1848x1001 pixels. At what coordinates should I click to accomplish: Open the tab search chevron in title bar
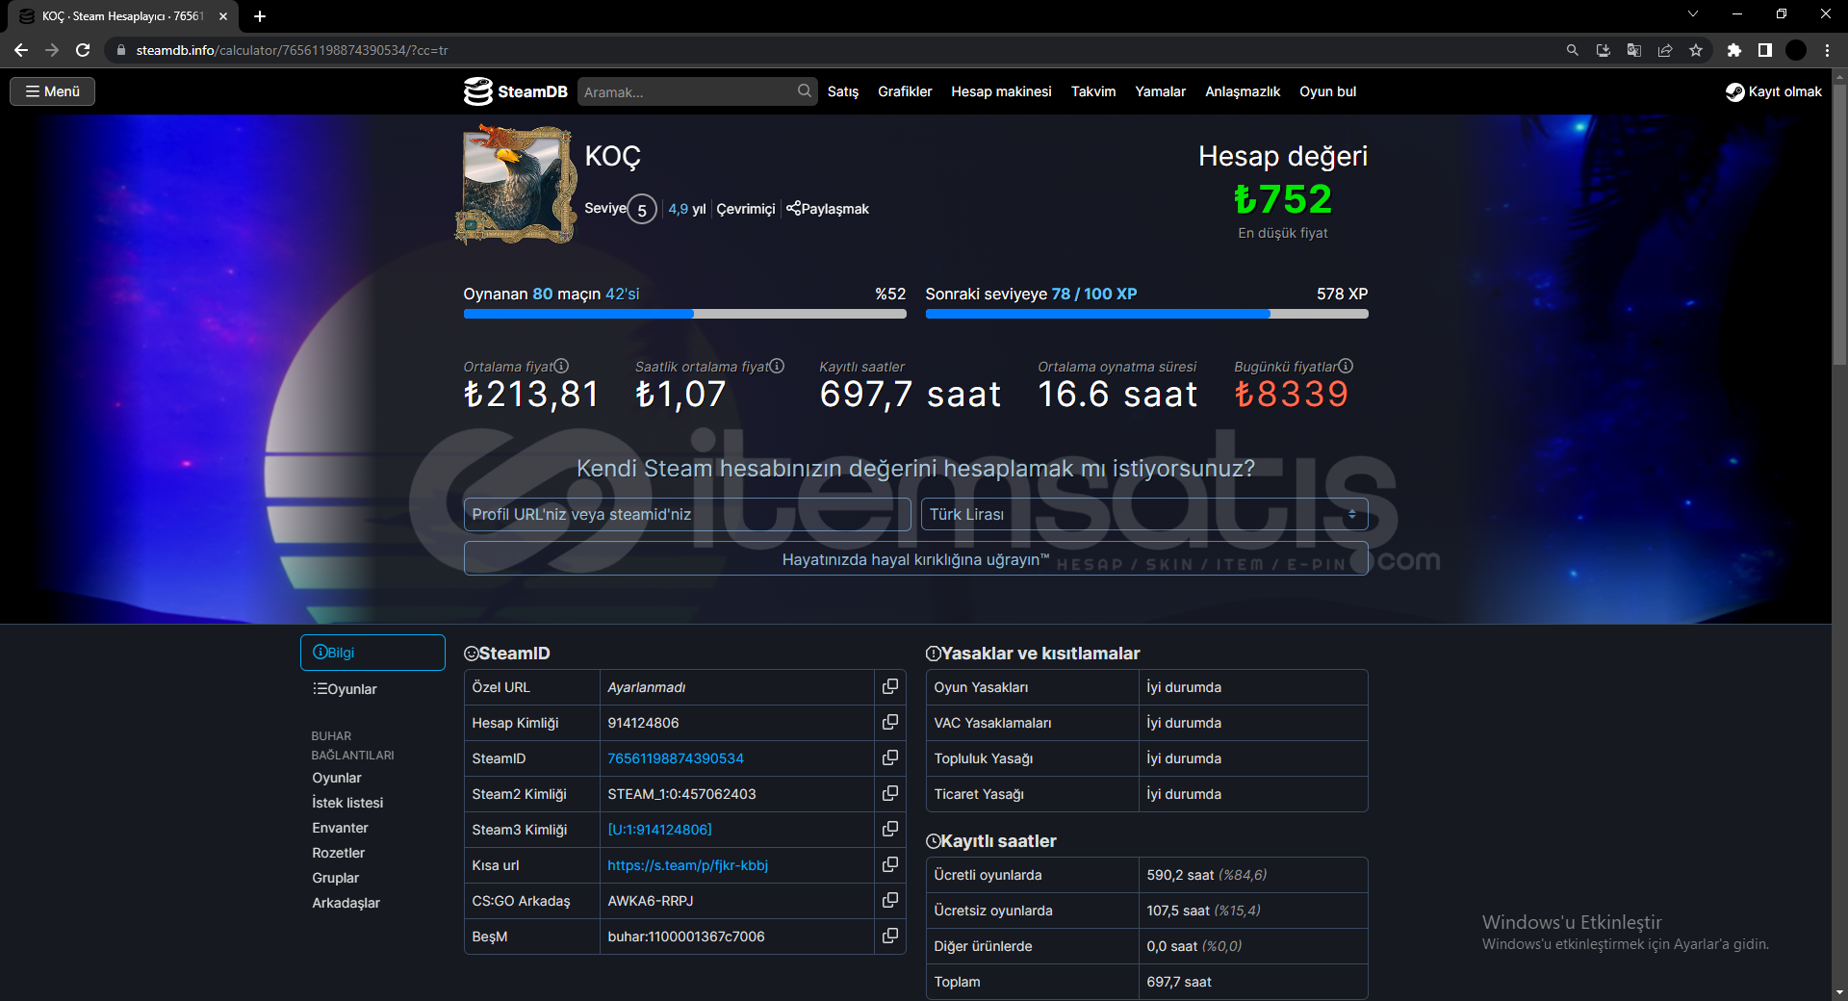(x=1693, y=13)
